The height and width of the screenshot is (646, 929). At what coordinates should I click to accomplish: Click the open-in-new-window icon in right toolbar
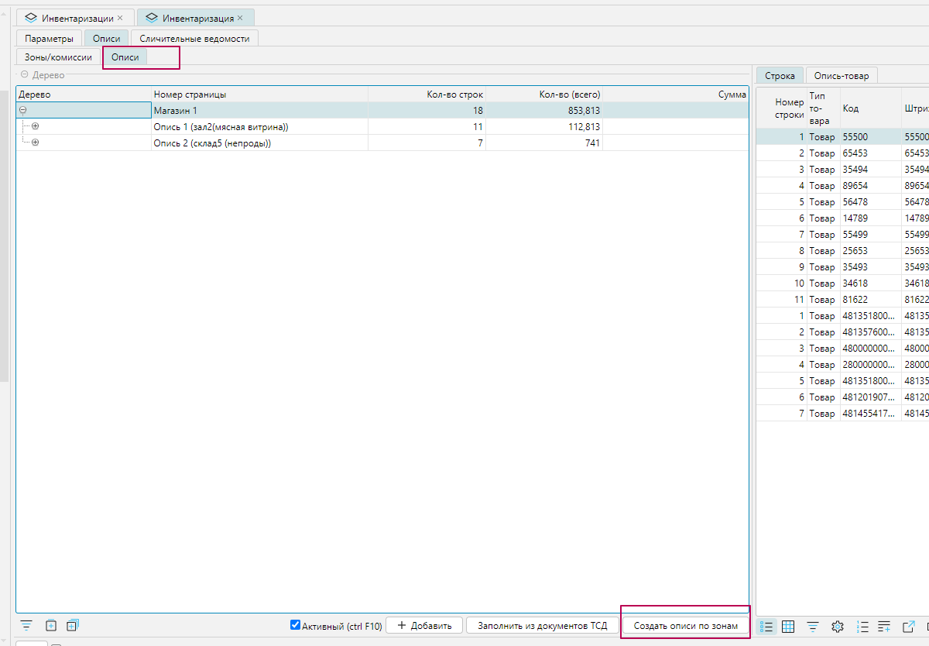coord(909,626)
